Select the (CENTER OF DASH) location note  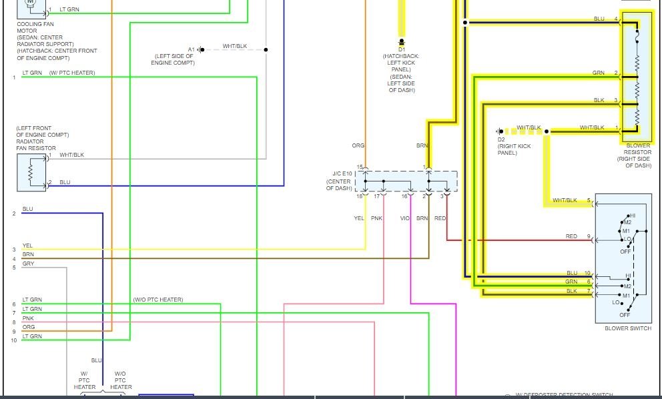click(339, 185)
